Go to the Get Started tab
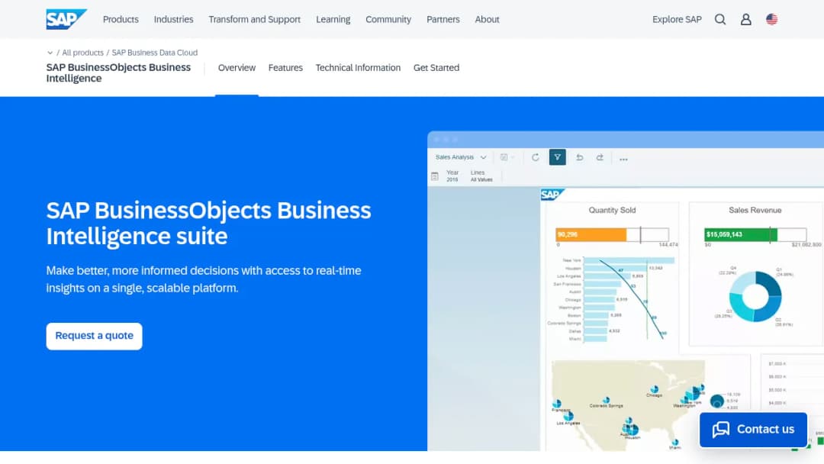The width and height of the screenshot is (824, 464). 436,68
